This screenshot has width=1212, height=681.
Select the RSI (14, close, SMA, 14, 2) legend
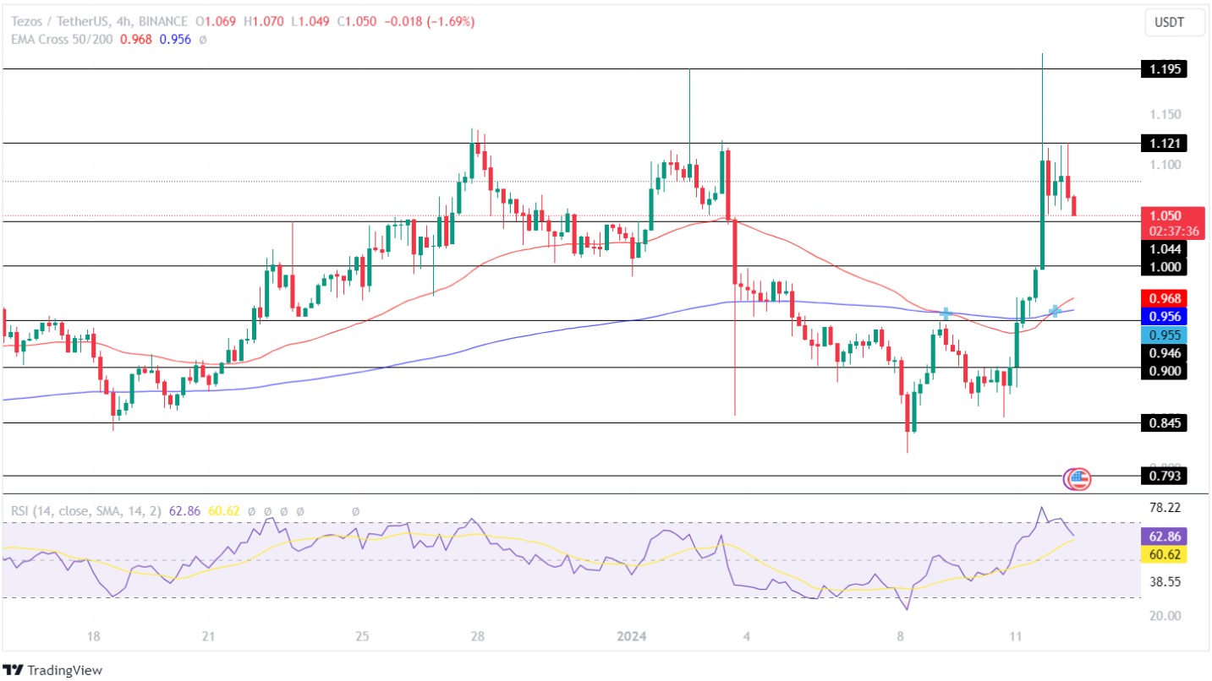pos(87,511)
